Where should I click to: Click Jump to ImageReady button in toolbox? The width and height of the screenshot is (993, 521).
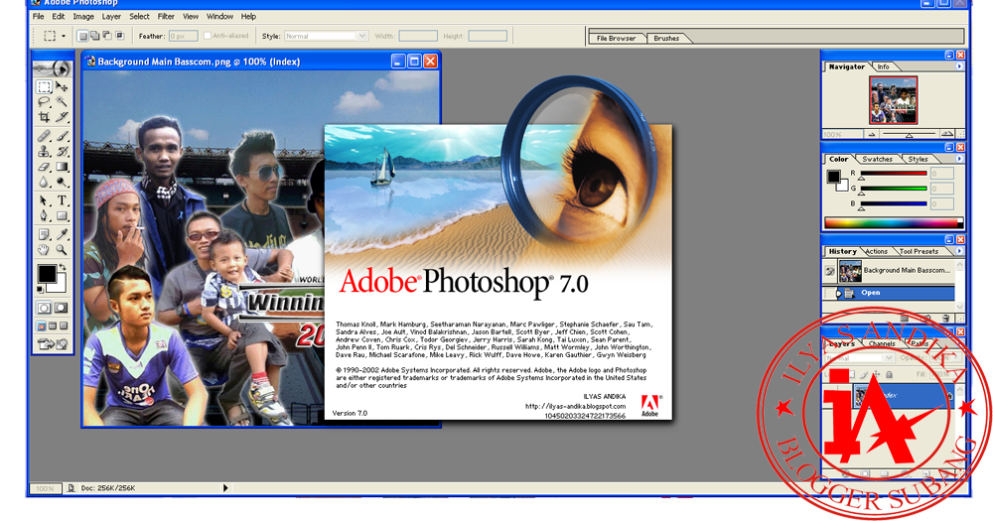point(54,344)
